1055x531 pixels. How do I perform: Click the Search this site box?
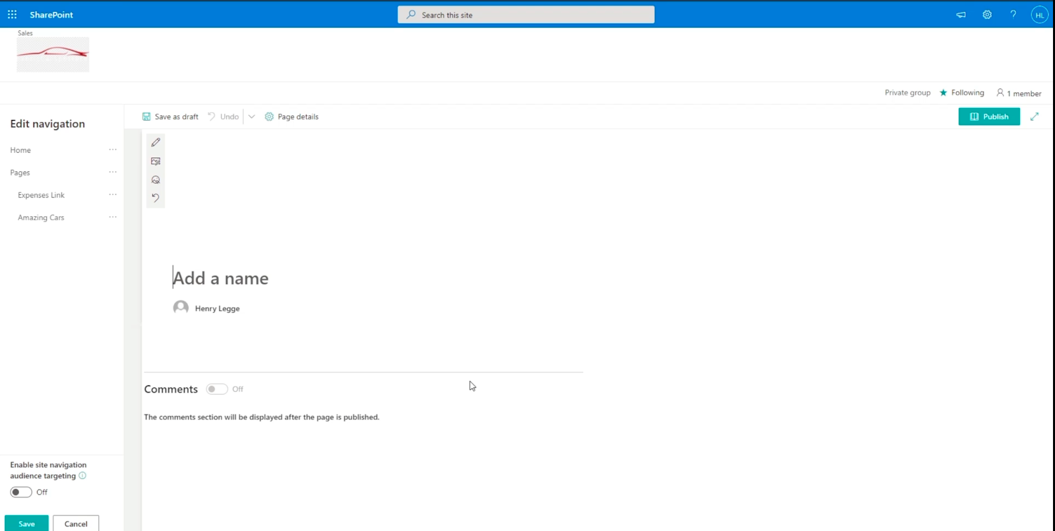526,14
